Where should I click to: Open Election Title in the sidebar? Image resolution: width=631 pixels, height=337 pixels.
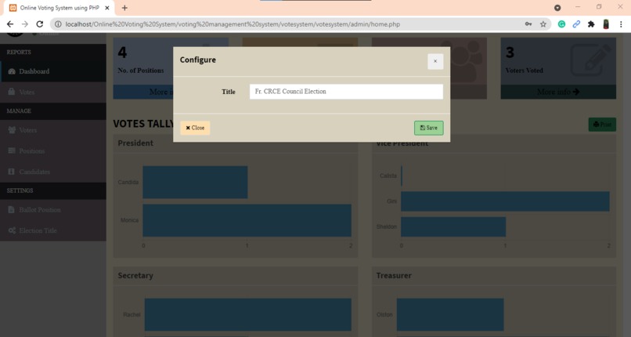[53, 230]
